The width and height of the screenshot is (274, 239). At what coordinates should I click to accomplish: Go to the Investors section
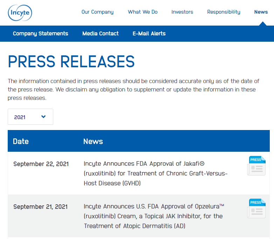(x=182, y=12)
